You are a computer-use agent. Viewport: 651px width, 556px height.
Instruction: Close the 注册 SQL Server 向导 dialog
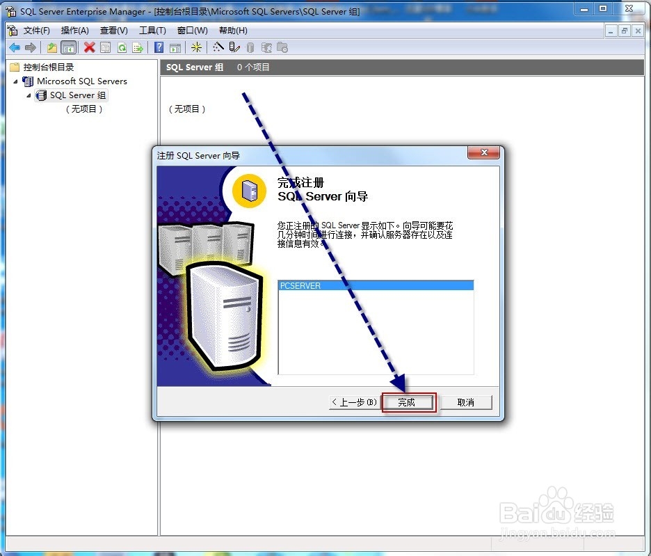pos(483,152)
